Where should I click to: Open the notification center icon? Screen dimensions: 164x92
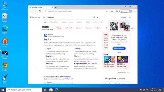click(x=160, y=90)
